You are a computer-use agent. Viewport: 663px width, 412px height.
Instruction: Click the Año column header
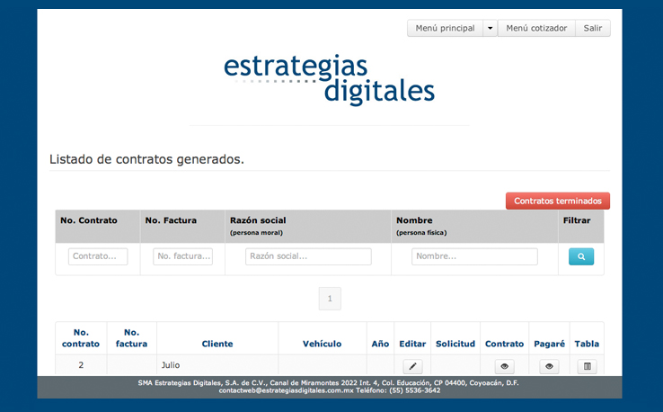click(x=380, y=344)
